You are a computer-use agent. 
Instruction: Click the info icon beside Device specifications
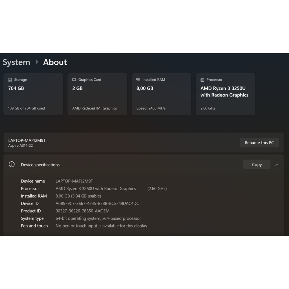click(12, 164)
